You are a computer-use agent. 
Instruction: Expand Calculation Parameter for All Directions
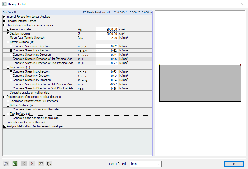pyautogui.click(x=8, y=101)
